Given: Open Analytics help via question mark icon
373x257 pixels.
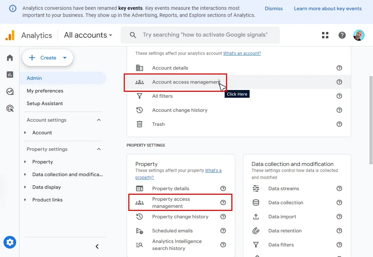Looking at the screenshot, I should point(342,35).
